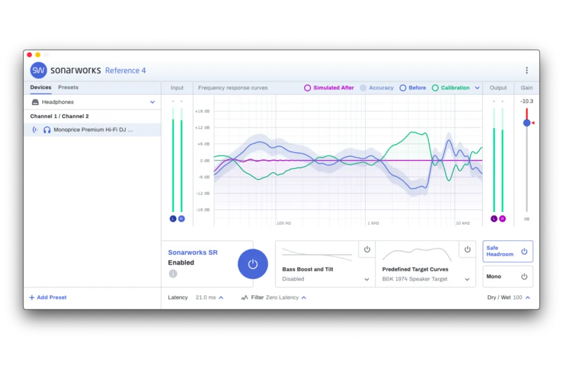Expand the Headphones device dropdown

pos(152,102)
